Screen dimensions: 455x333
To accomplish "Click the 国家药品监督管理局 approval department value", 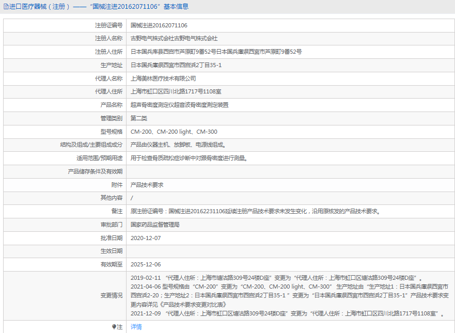I will [x=155, y=225].
